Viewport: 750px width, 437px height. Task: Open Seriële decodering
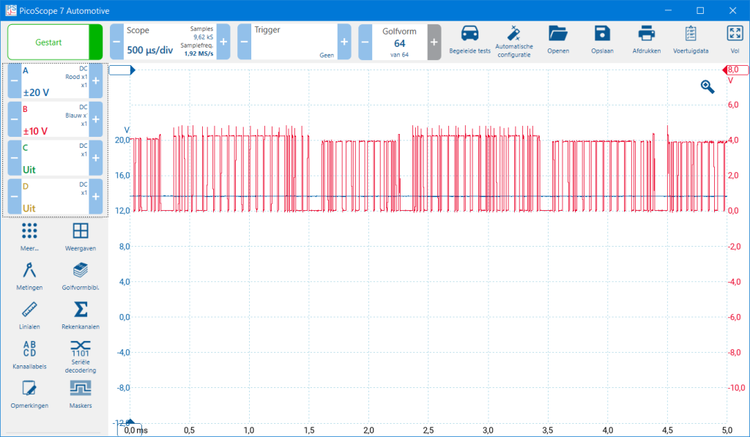click(x=80, y=354)
